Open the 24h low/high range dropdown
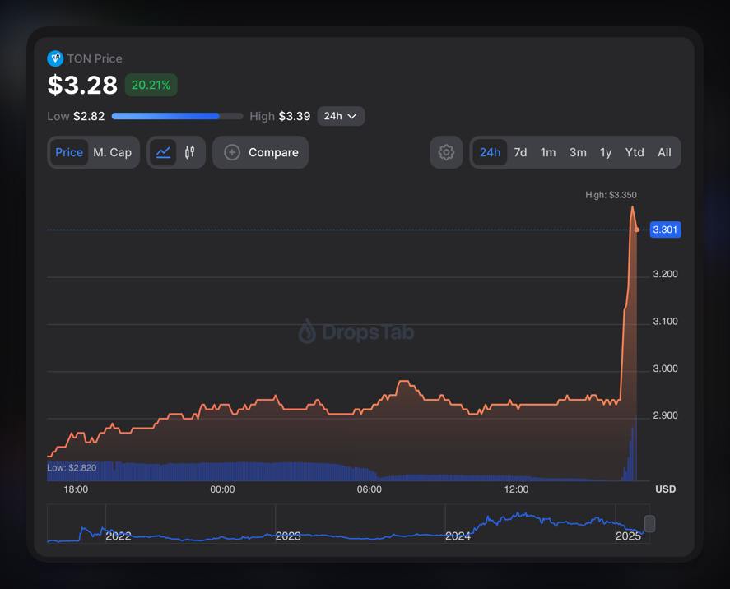This screenshot has height=589, width=730. [x=340, y=116]
